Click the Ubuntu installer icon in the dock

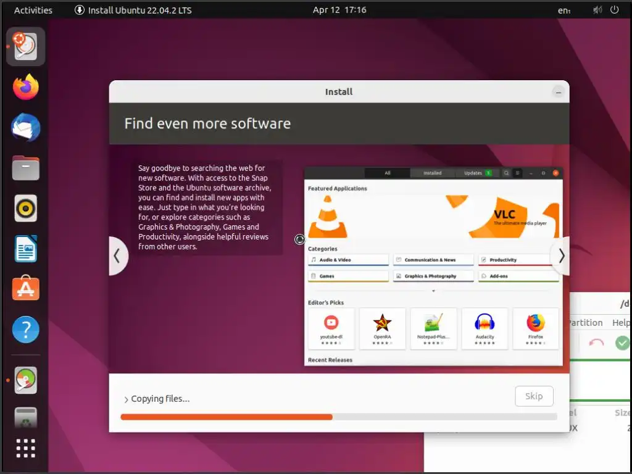(x=25, y=46)
